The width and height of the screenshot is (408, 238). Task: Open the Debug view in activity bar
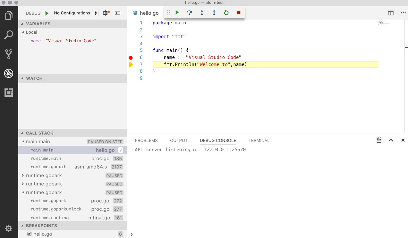[x=9, y=73]
